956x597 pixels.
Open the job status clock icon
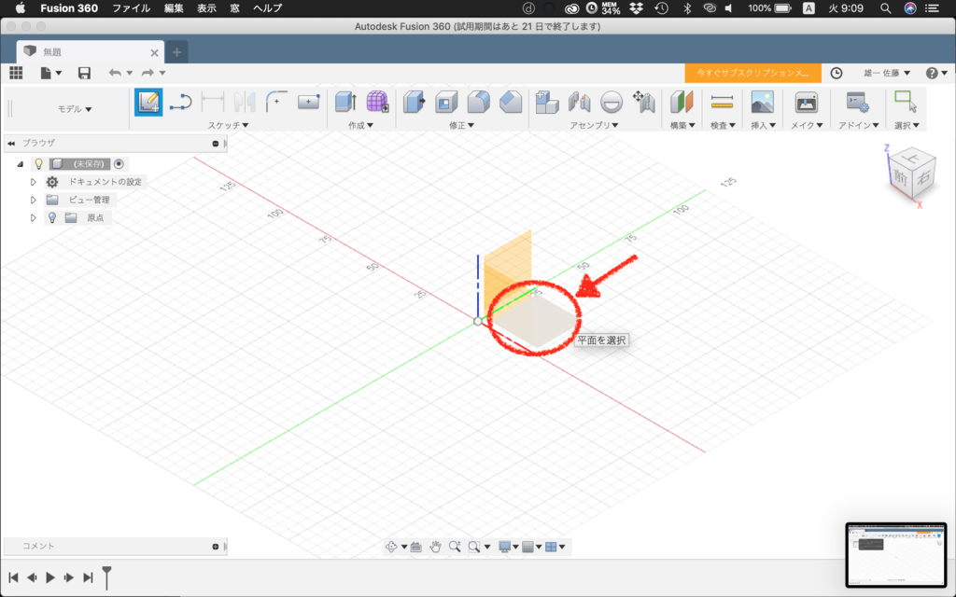[x=836, y=73]
